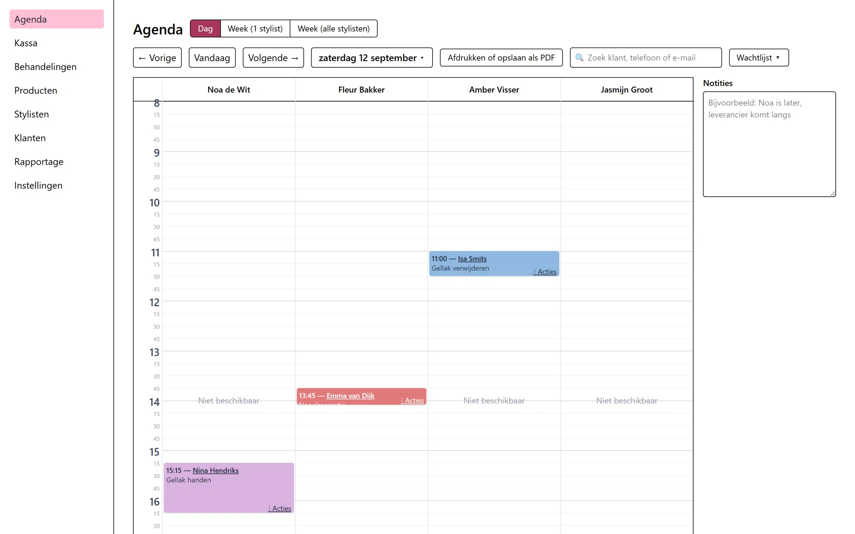Image resolution: width=855 pixels, height=534 pixels.
Task: Open Acties menu on Emma van Dijk appointment
Action: 412,400
